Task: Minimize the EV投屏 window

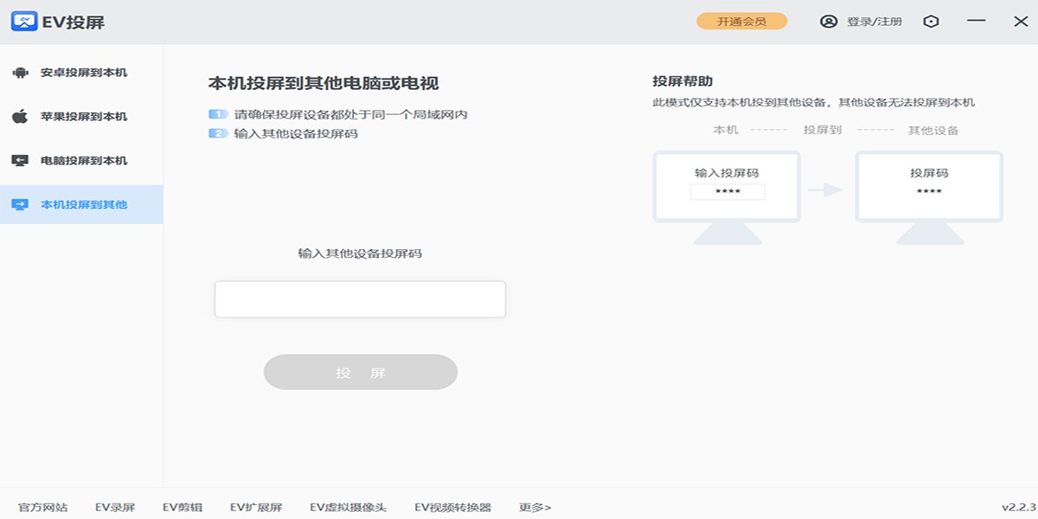Action: [x=977, y=22]
